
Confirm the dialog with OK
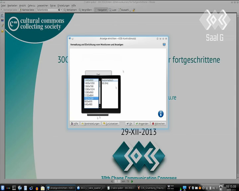point(129,124)
